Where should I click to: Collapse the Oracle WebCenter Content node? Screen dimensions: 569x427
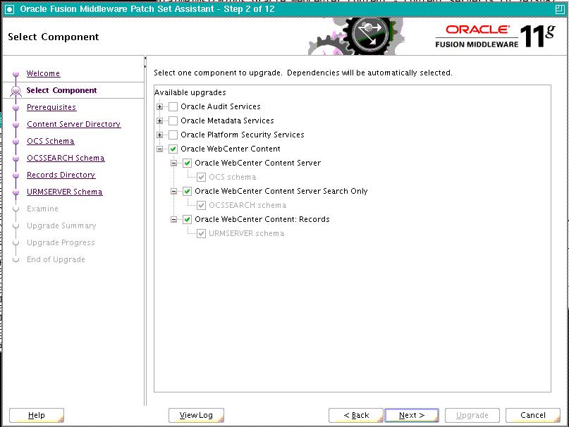[x=159, y=149]
